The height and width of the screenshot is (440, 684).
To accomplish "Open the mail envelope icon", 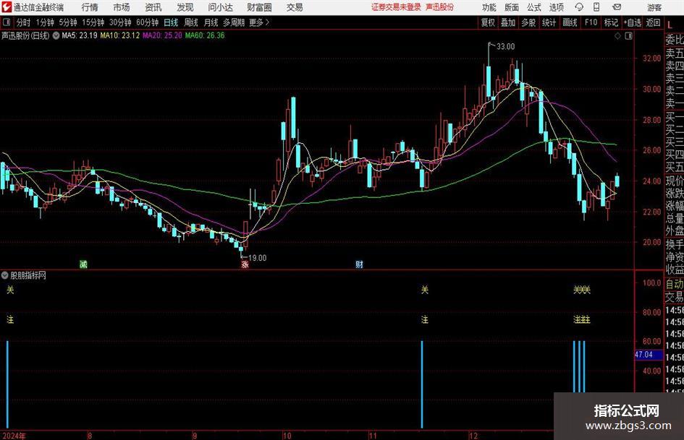I will click(617, 7).
